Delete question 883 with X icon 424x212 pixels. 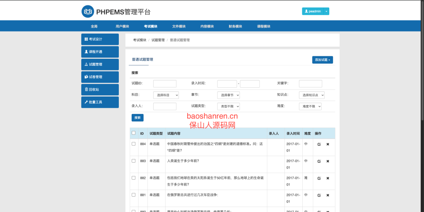click(x=328, y=161)
